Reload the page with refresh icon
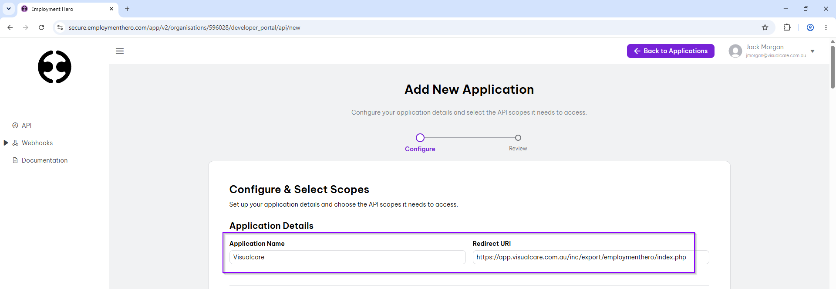 [41, 27]
